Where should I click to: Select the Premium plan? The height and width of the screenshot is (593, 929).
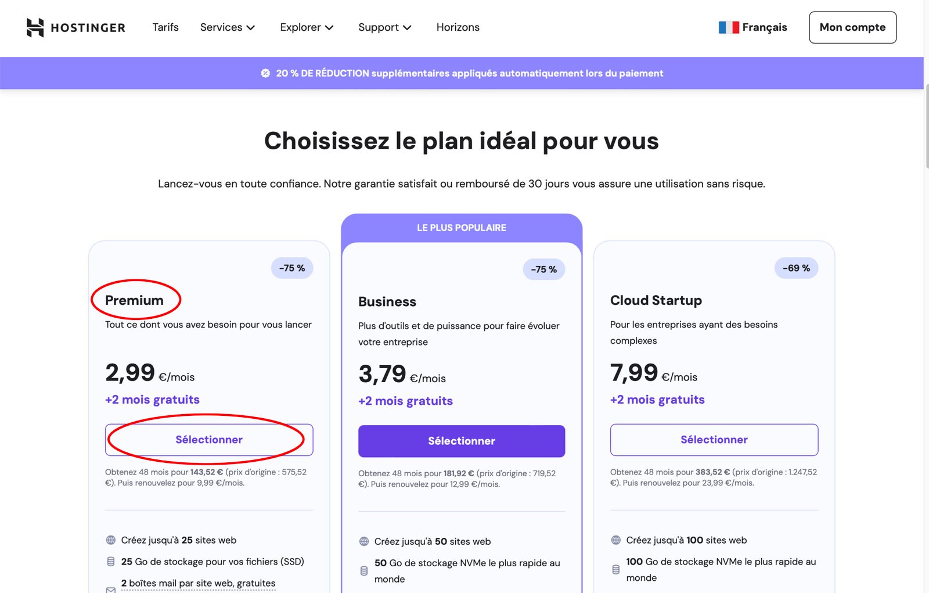208,440
